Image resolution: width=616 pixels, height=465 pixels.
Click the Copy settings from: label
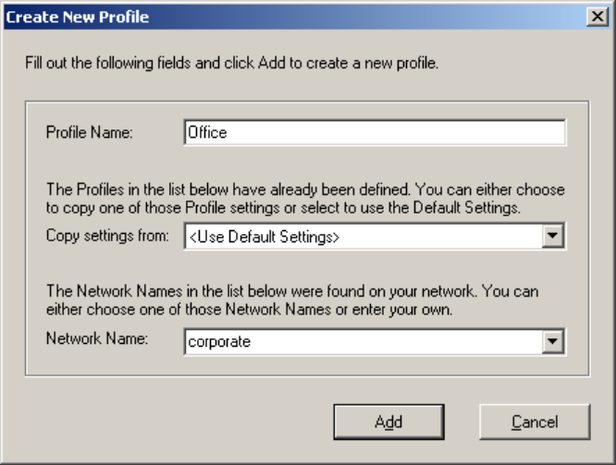point(107,236)
